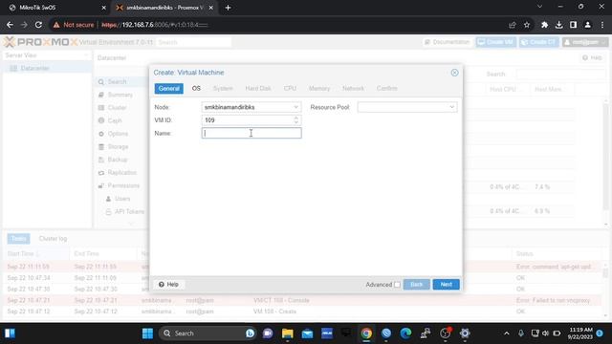The image size is (612, 344).
Task: Open browser downloads icon
Action: tap(558, 25)
